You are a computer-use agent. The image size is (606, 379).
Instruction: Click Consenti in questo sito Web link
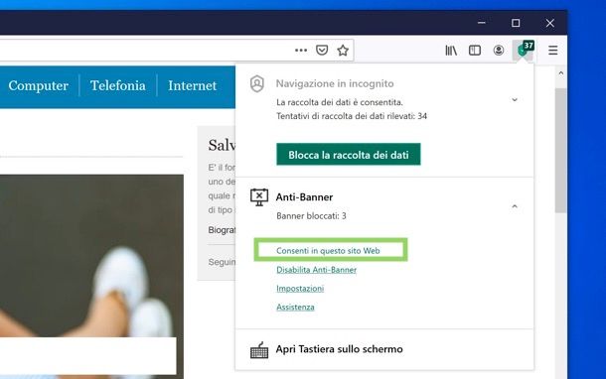(328, 250)
